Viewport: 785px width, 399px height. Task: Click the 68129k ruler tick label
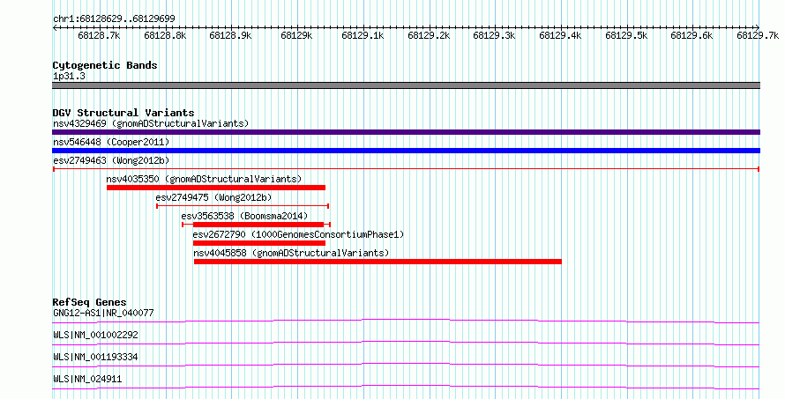[297, 36]
